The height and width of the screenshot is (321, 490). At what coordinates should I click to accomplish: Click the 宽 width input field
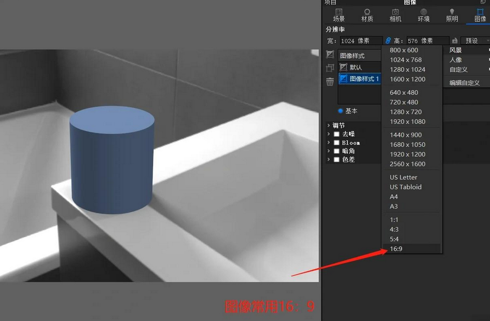coord(360,41)
